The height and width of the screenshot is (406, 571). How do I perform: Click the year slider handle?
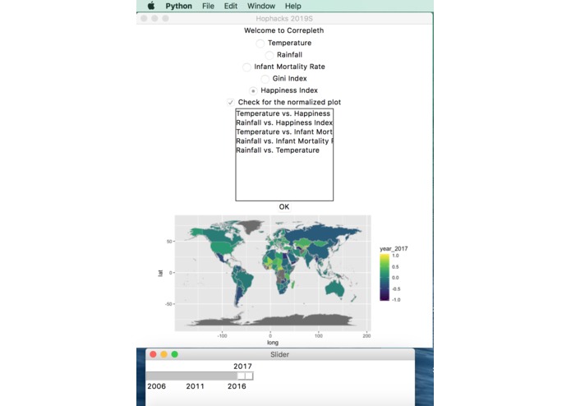[245, 376]
